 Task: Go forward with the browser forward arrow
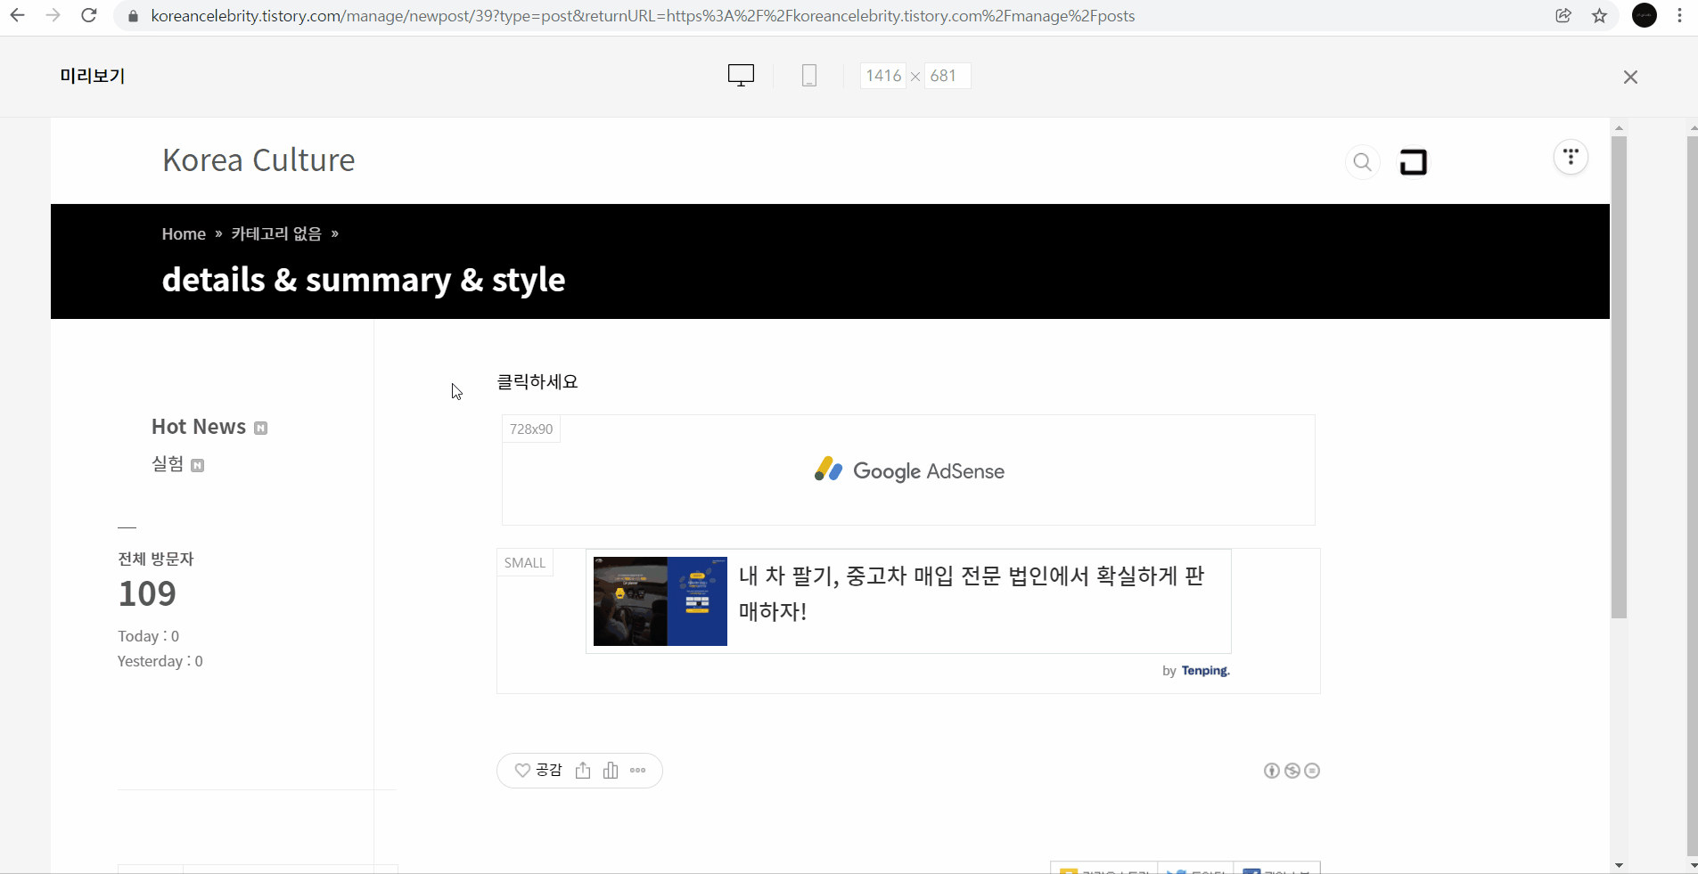point(53,15)
